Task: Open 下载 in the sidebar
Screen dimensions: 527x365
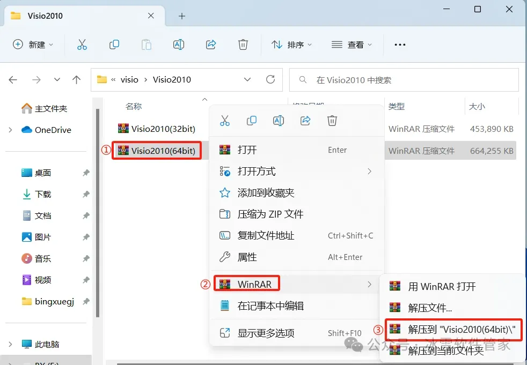Action: [x=43, y=194]
